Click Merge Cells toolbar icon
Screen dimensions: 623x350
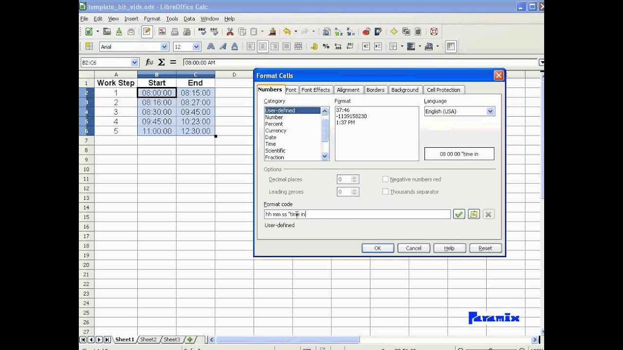(298, 46)
